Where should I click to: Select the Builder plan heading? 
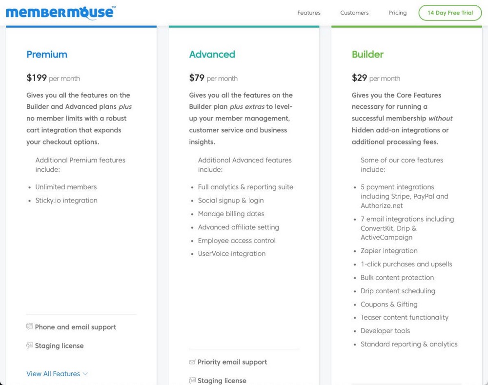click(367, 54)
